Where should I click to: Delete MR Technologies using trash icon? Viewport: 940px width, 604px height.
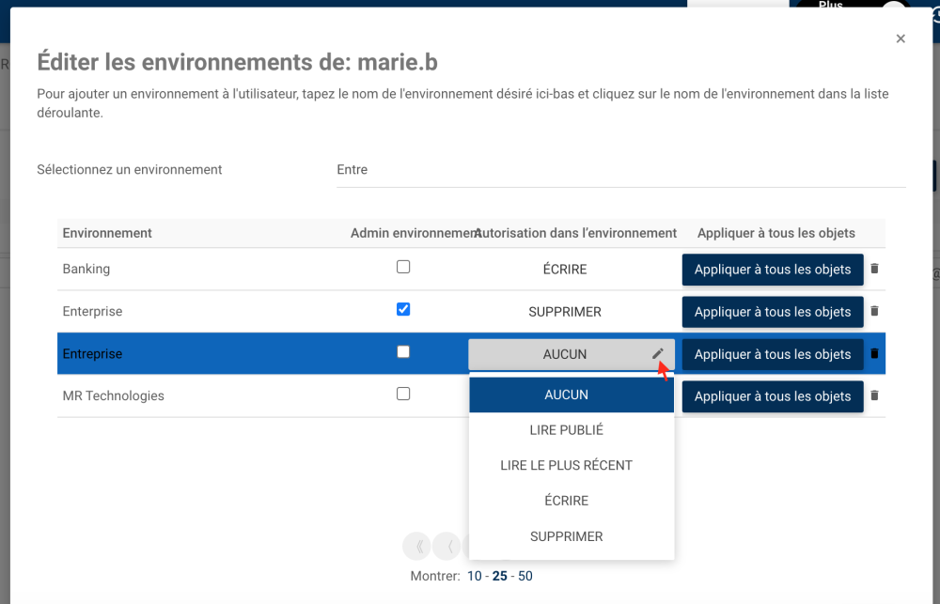(x=874, y=395)
